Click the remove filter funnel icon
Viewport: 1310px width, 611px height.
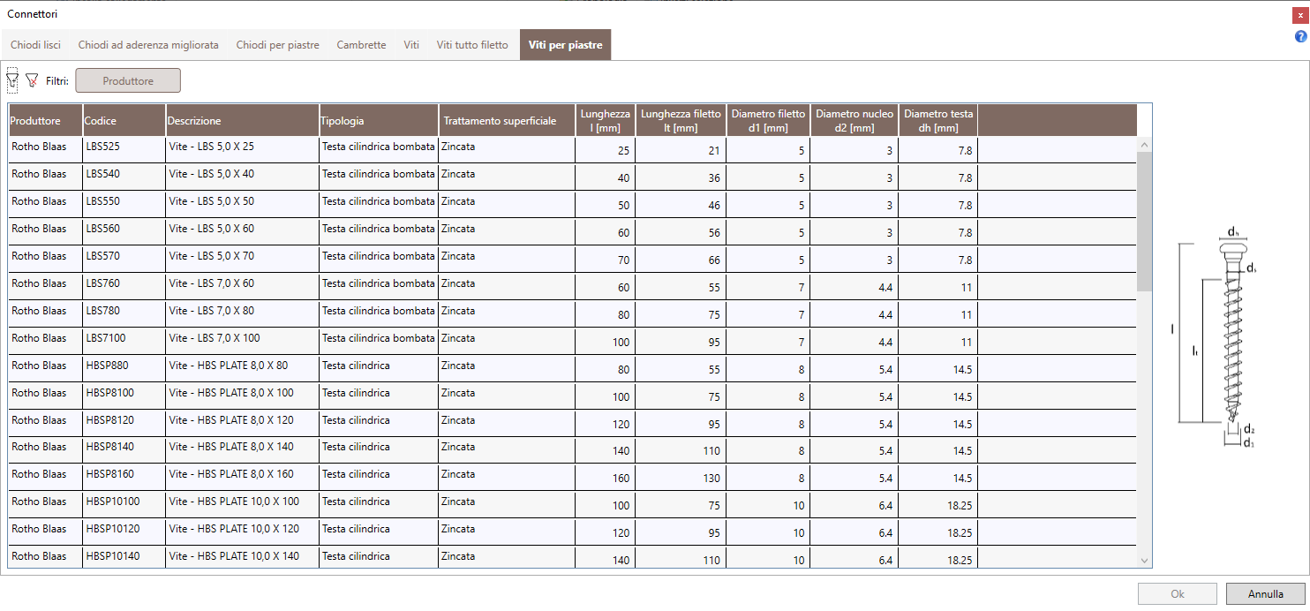(32, 80)
